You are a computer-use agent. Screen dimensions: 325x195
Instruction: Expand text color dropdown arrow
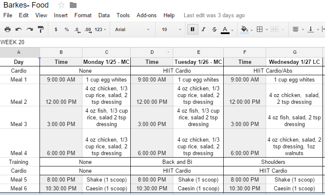click(x=233, y=30)
